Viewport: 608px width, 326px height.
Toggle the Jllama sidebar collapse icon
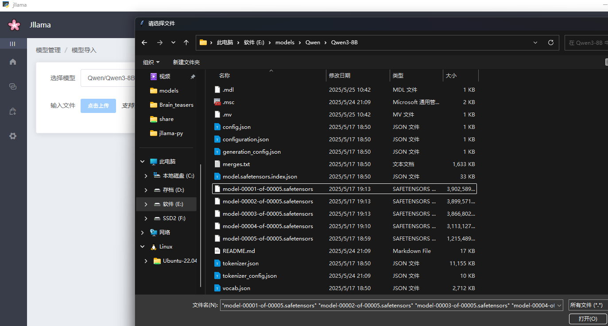click(x=13, y=44)
